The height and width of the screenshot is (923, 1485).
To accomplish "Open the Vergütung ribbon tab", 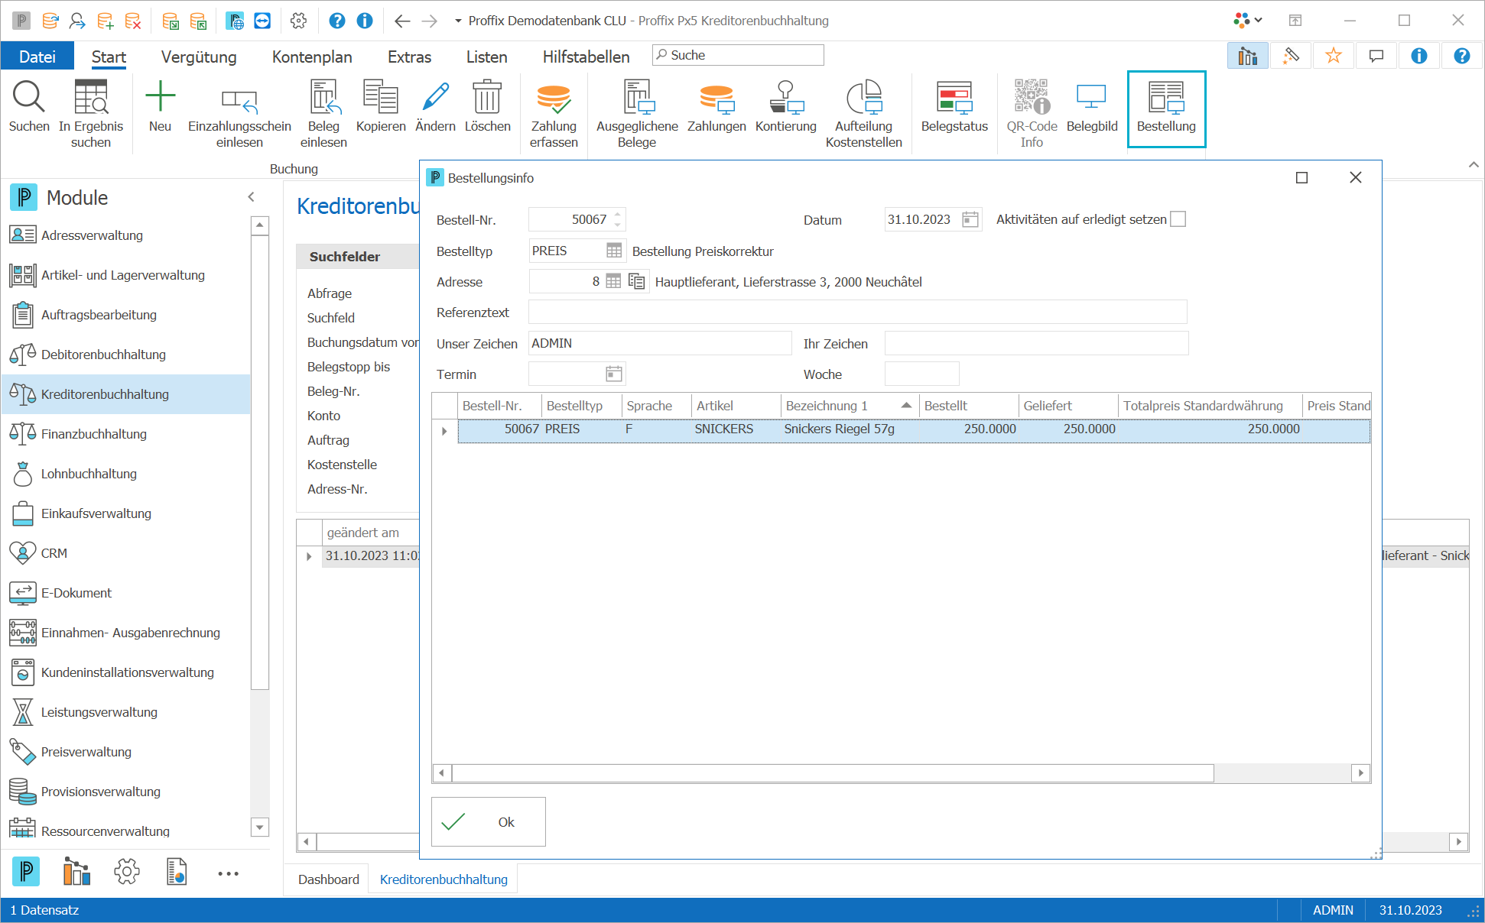I will pos(199,57).
